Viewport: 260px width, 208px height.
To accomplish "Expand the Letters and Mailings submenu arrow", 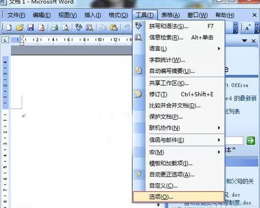I will pyautogui.click(x=219, y=140).
